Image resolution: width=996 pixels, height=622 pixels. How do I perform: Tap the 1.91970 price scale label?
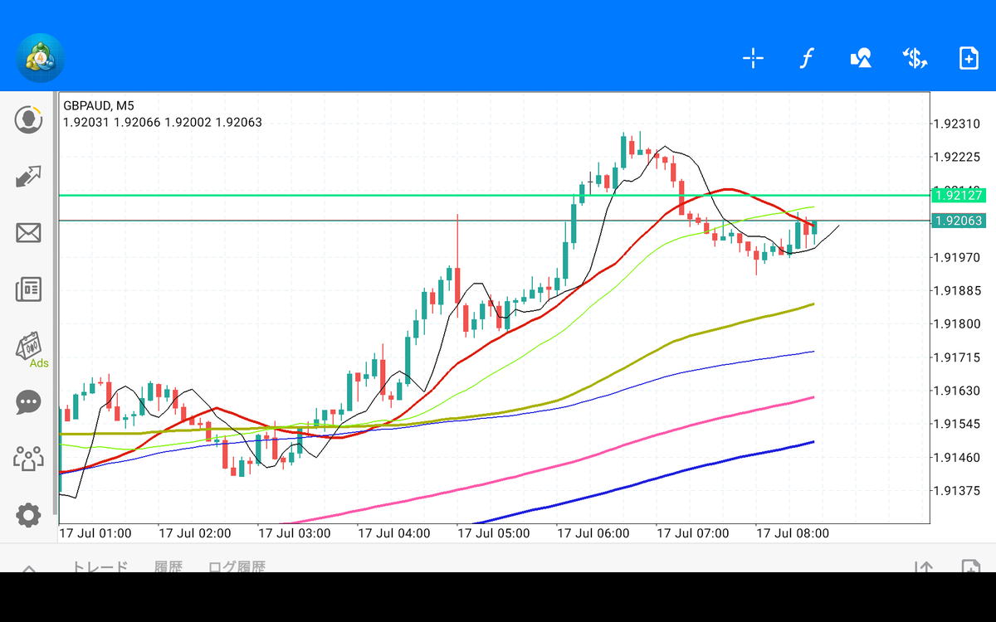957,257
